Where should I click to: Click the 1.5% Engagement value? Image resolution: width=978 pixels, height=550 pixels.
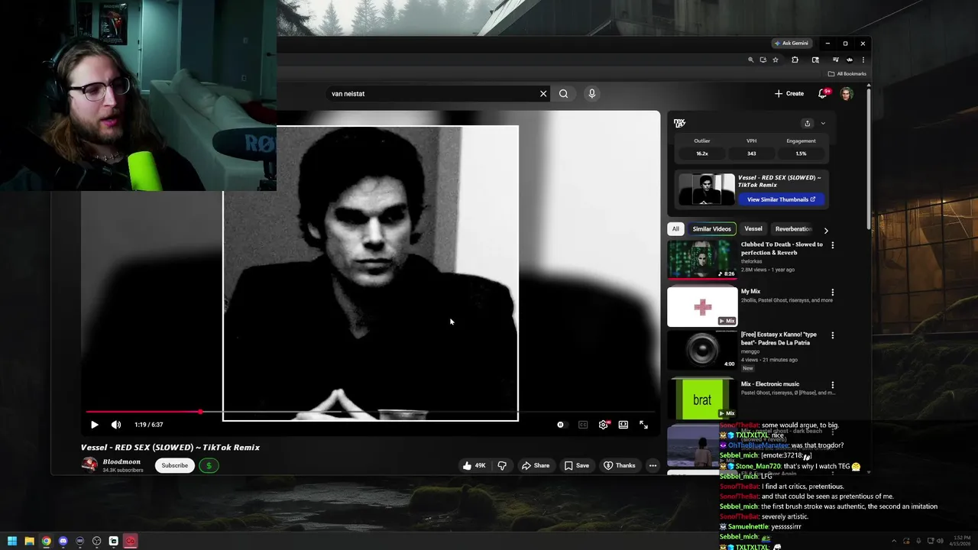pyautogui.click(x=801, y=154)
